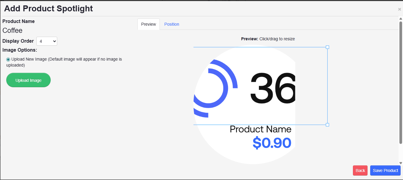Click the green Upload Image button
Image resolution: width=403 pixels, height=180 pixels.
click(x=28, y=80)
